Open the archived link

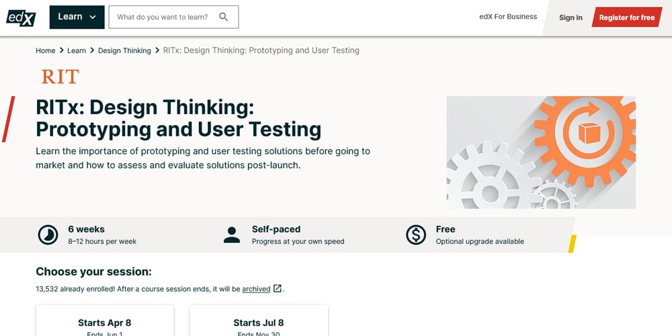click(x=256, y=289)
